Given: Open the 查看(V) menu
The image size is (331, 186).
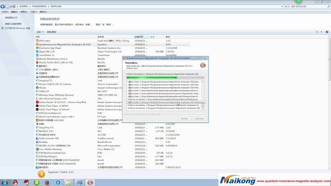Looking at the screenshot, I should pyautogui.click(x=24, y=12).
